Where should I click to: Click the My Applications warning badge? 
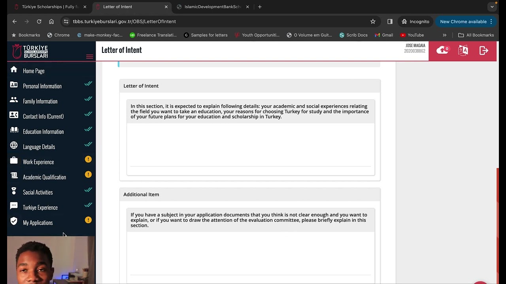coord(88,220)
